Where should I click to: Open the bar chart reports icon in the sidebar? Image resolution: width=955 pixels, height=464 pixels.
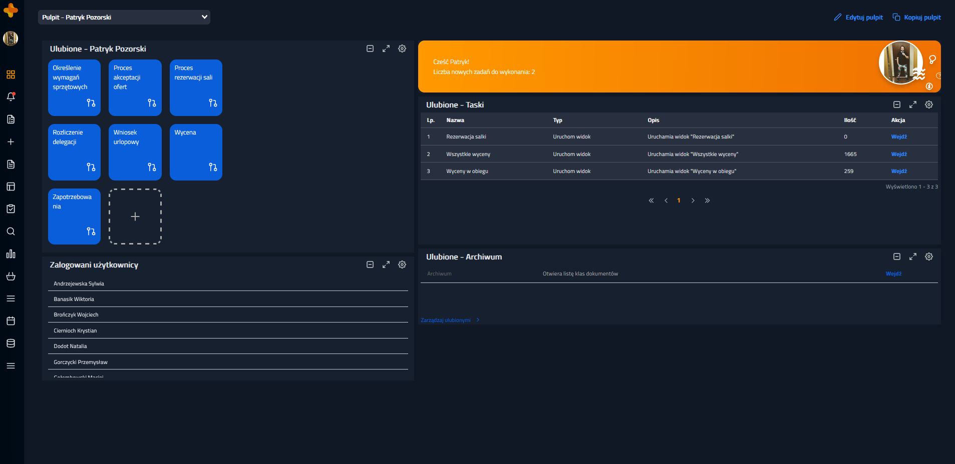click(11, 253)
